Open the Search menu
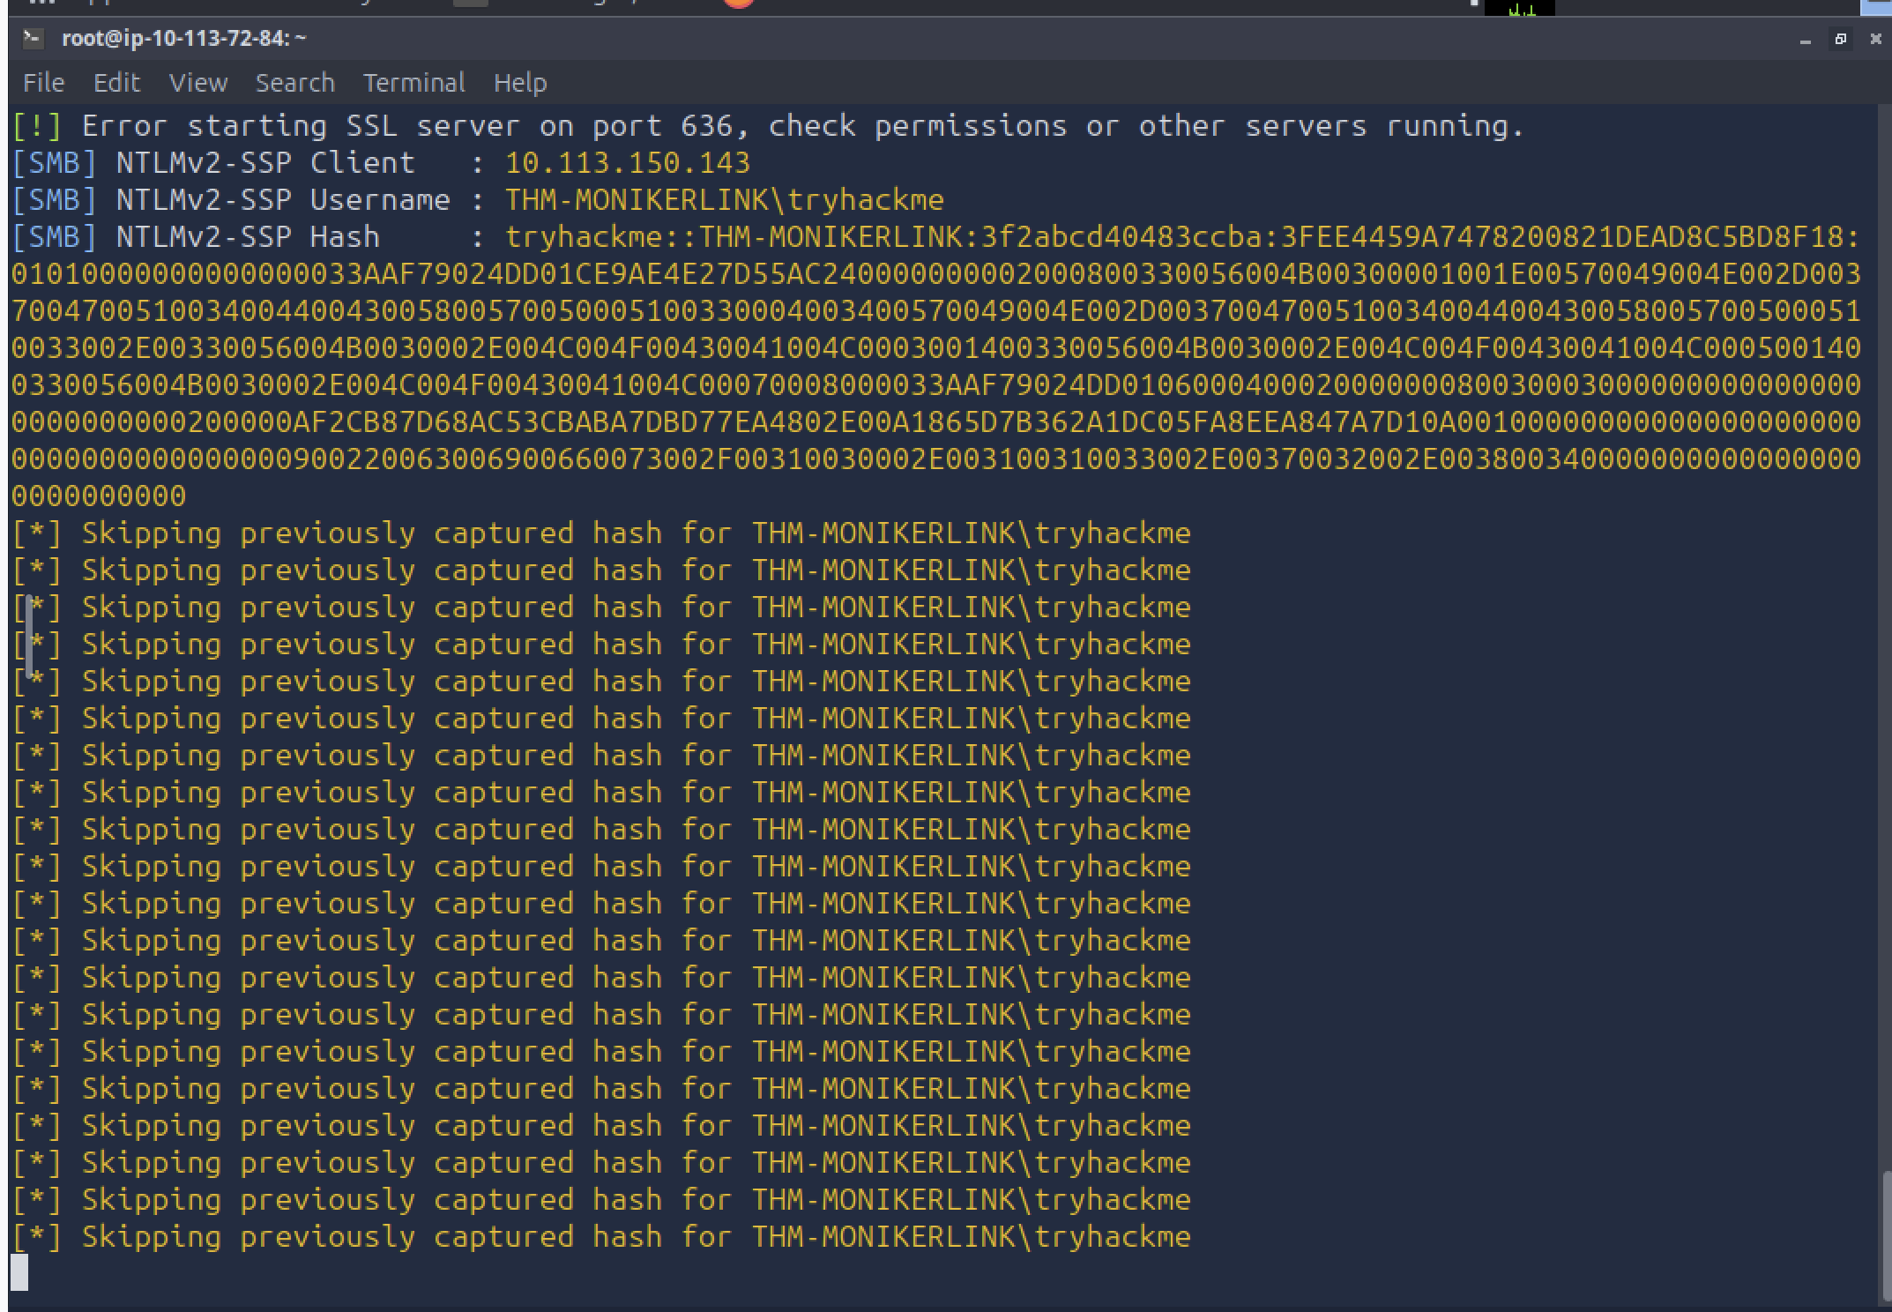 coord(295,83)
